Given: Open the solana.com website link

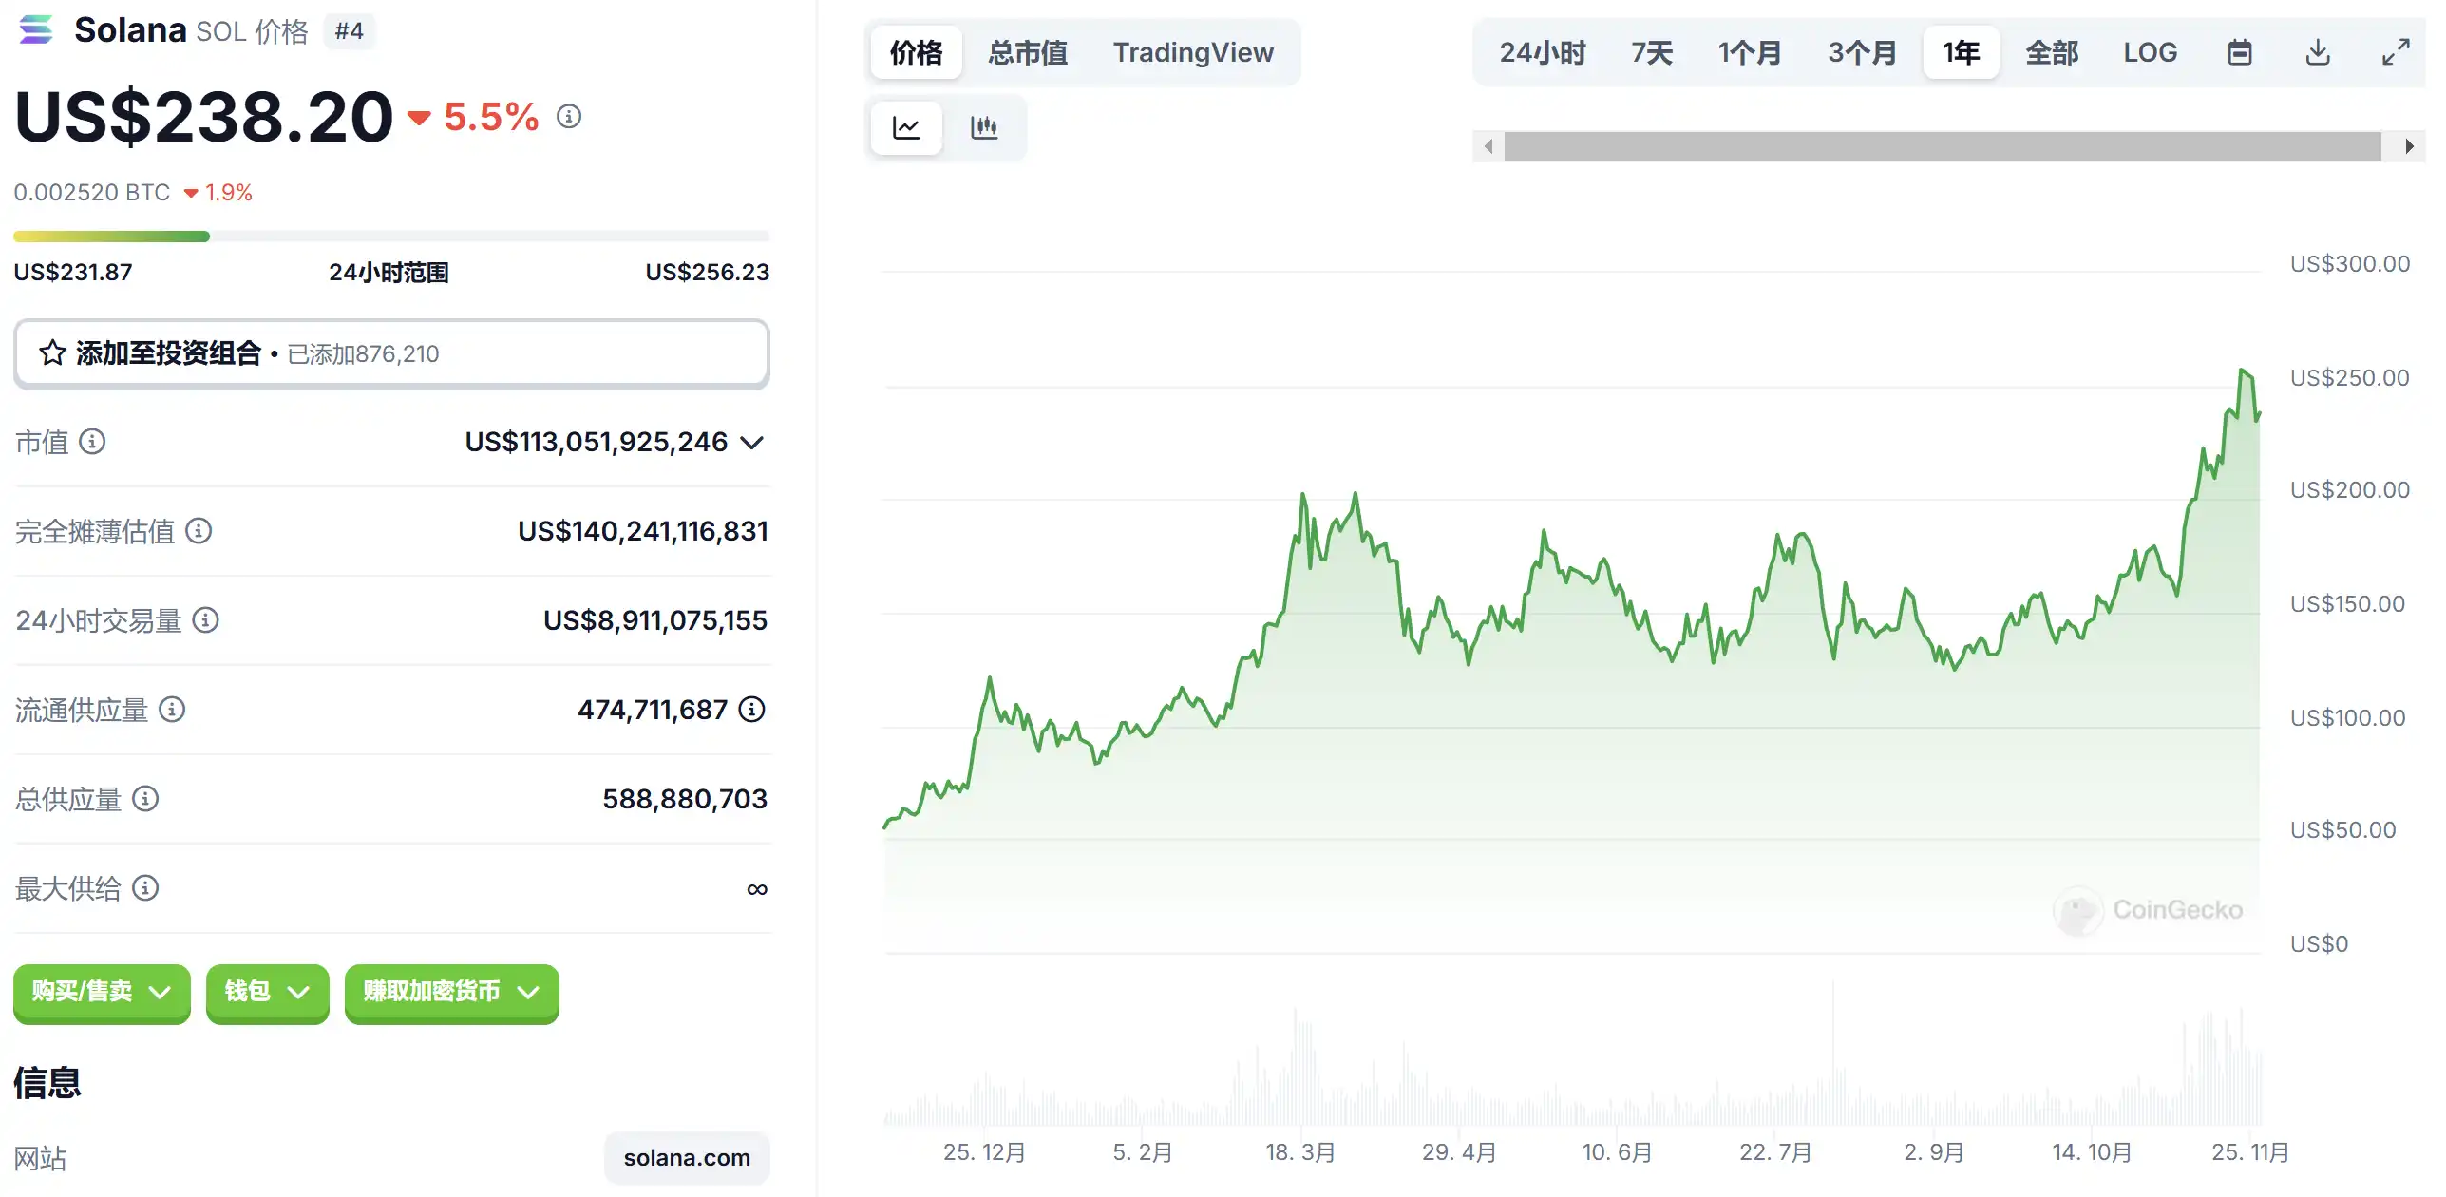Looking at the screenshot, I should pos(686,1158).
